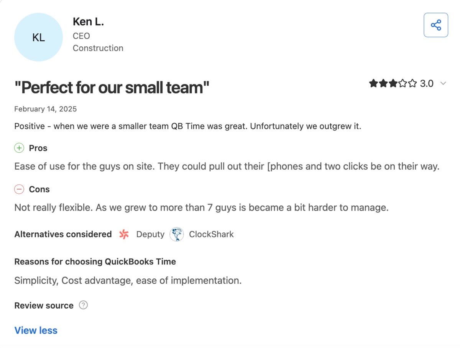This screenshot has width=460, height=348.
Task: Click the Reasons for choosing QuickBooks Time heading
Action: pyautogui.click(x=95, y=262)
